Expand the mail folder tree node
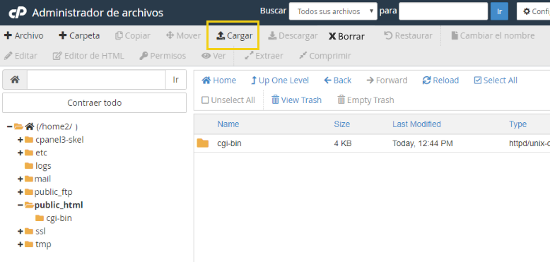Screen dimensions: 550x262 21,179
